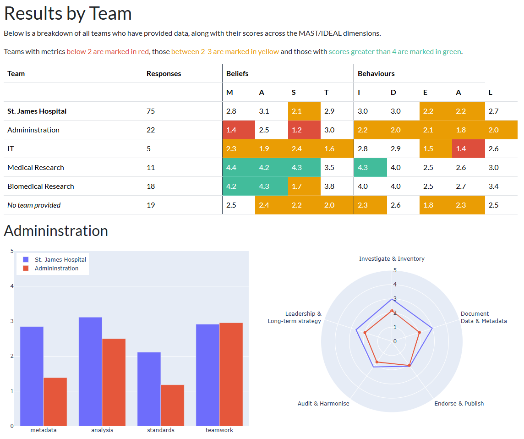
Task: Click the 'Investigate & Inventory' radar axis label
Action: [392, 259]
